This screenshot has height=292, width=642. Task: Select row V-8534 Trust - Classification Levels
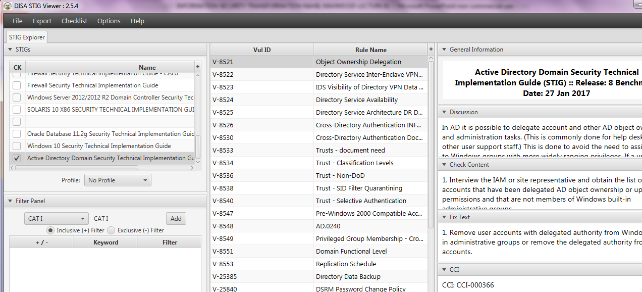coord(319,163)
